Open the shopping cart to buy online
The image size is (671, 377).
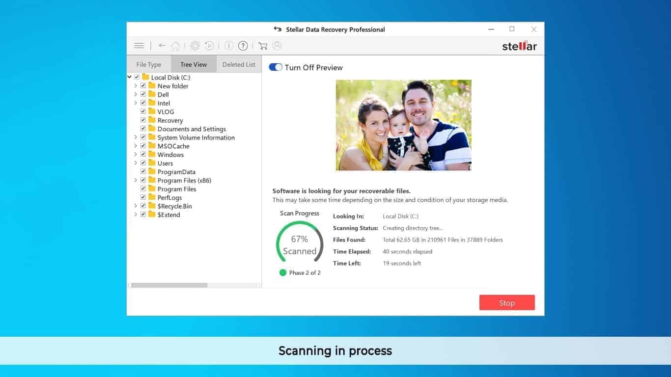click(263, 45)
